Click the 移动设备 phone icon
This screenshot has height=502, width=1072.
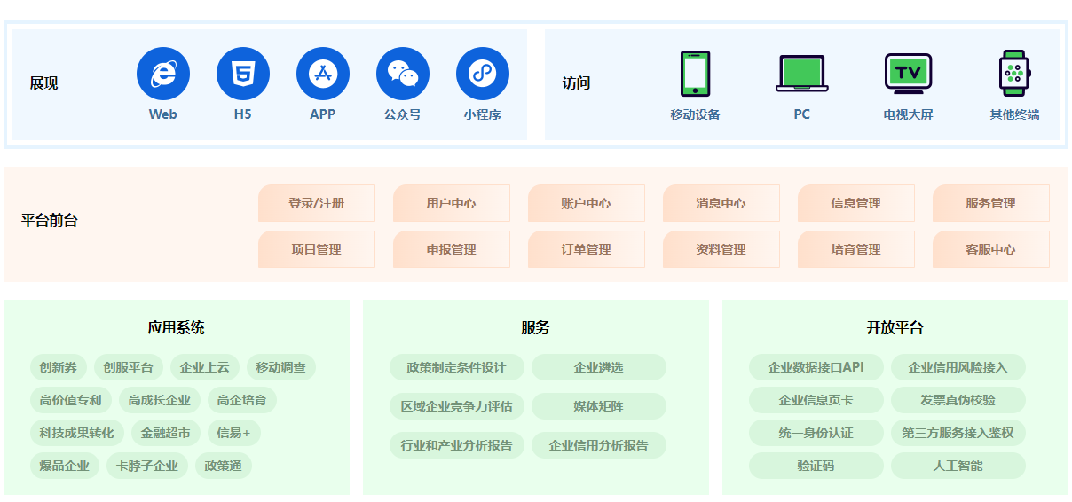coord(696,73)
